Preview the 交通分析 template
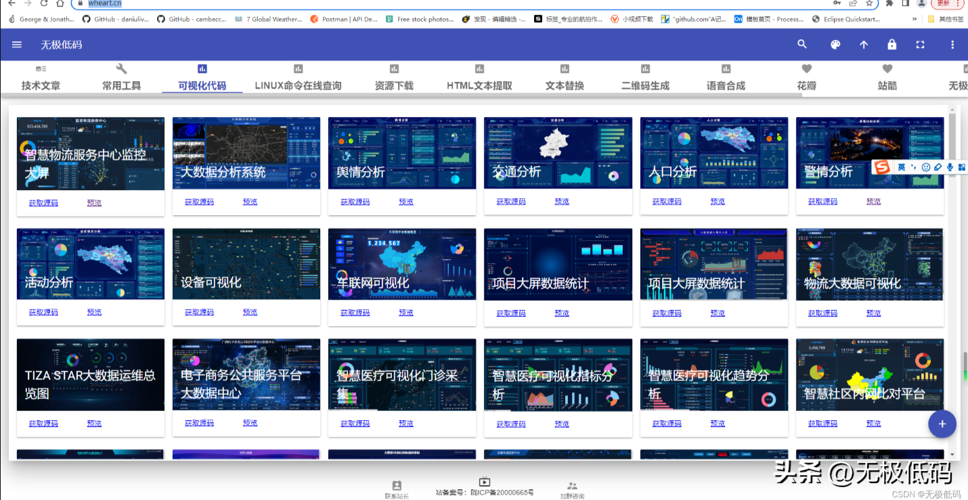This screenshot has height=500, width=968. pos(562,202)
